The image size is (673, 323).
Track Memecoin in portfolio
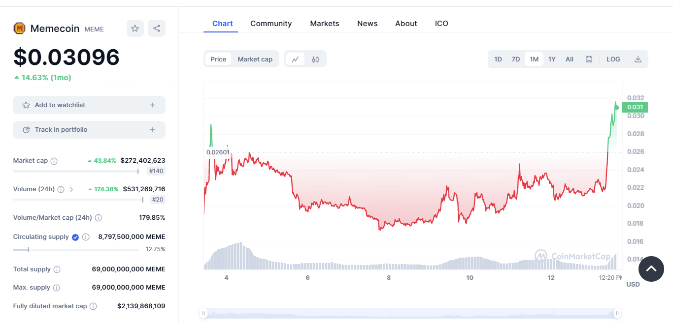(x=89, y=130)
